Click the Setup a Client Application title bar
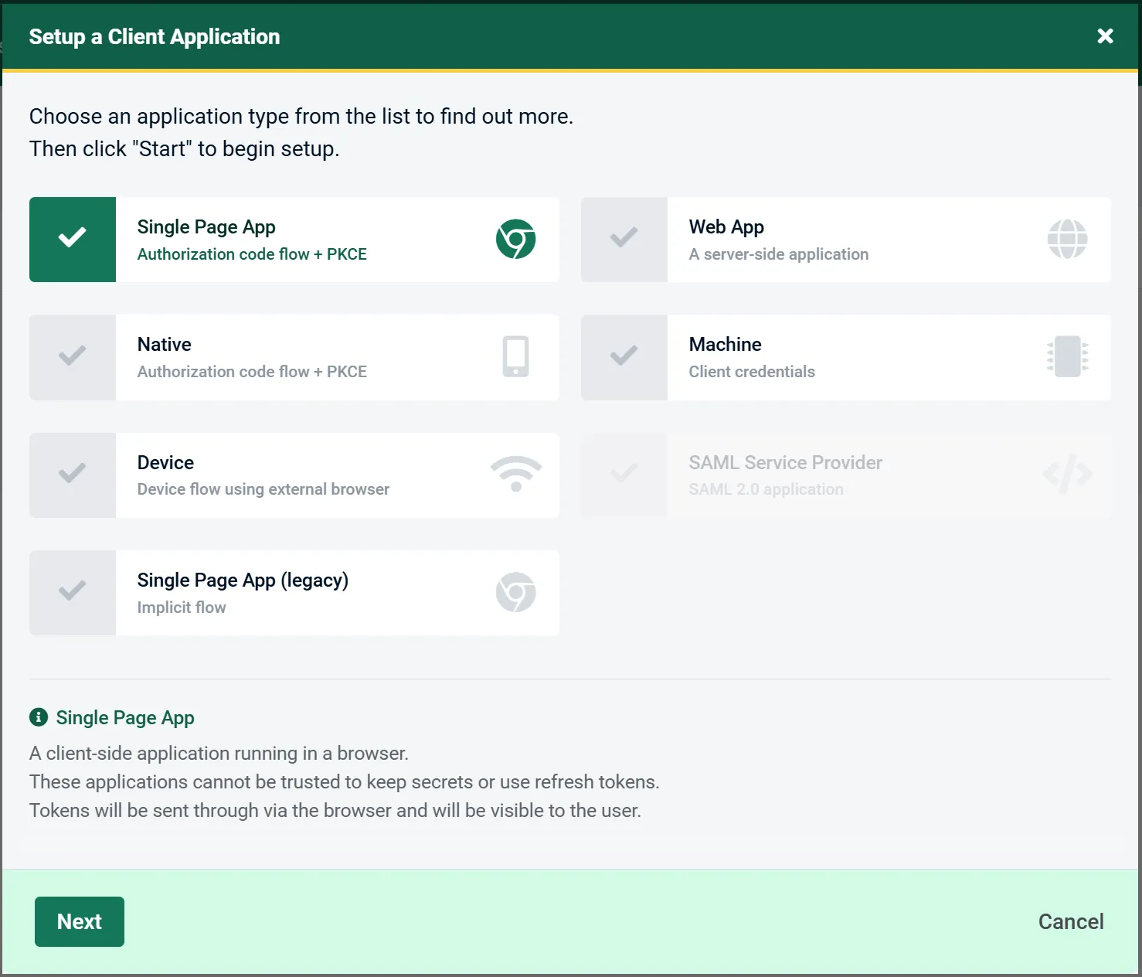 click(154, 36)
